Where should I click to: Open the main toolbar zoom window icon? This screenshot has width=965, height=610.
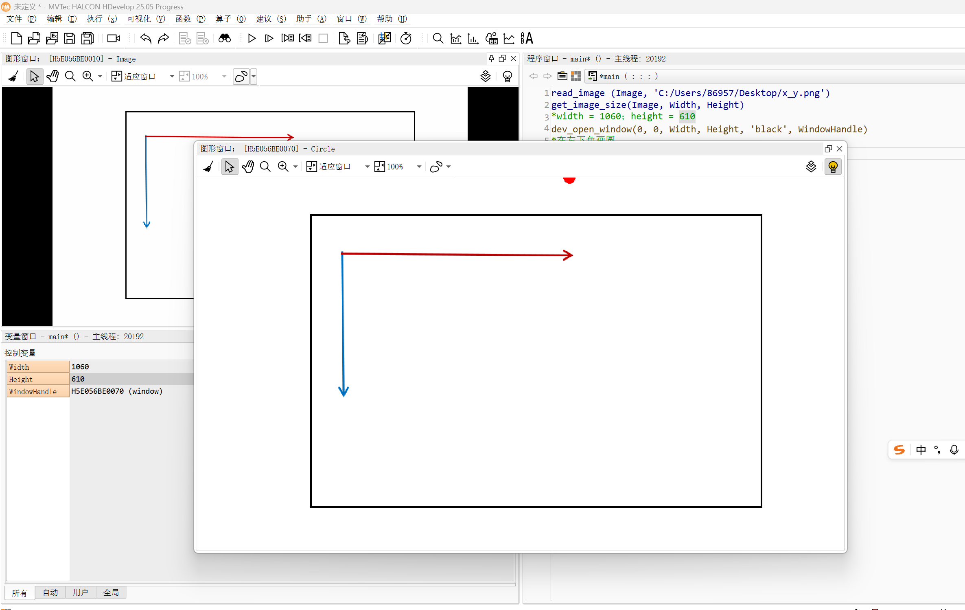(x=438, y=38)
